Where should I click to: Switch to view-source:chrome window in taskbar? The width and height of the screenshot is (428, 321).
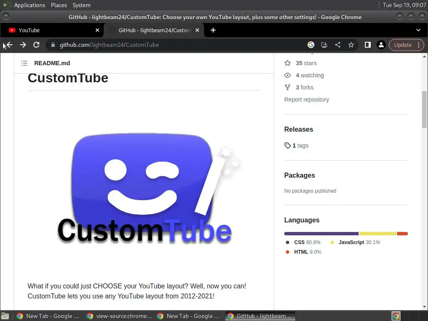(x=119, y=316)
